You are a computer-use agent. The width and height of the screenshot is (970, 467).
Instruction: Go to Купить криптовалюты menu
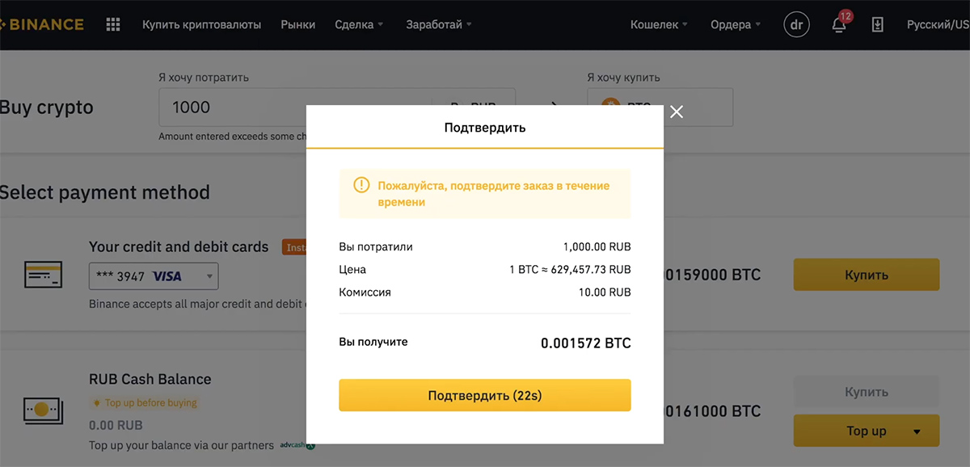click(201, 24)
